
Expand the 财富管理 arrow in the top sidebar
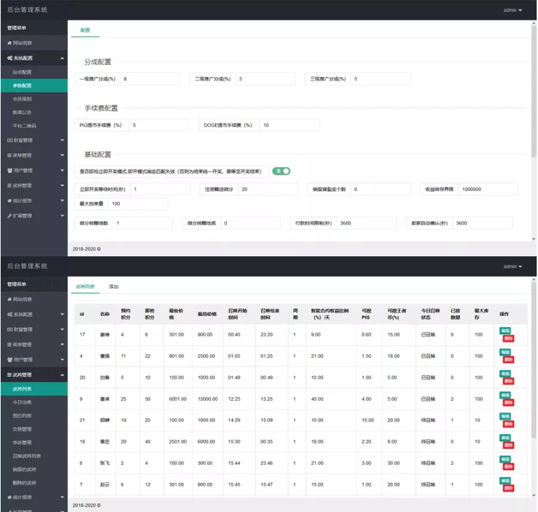click(62, 140)
